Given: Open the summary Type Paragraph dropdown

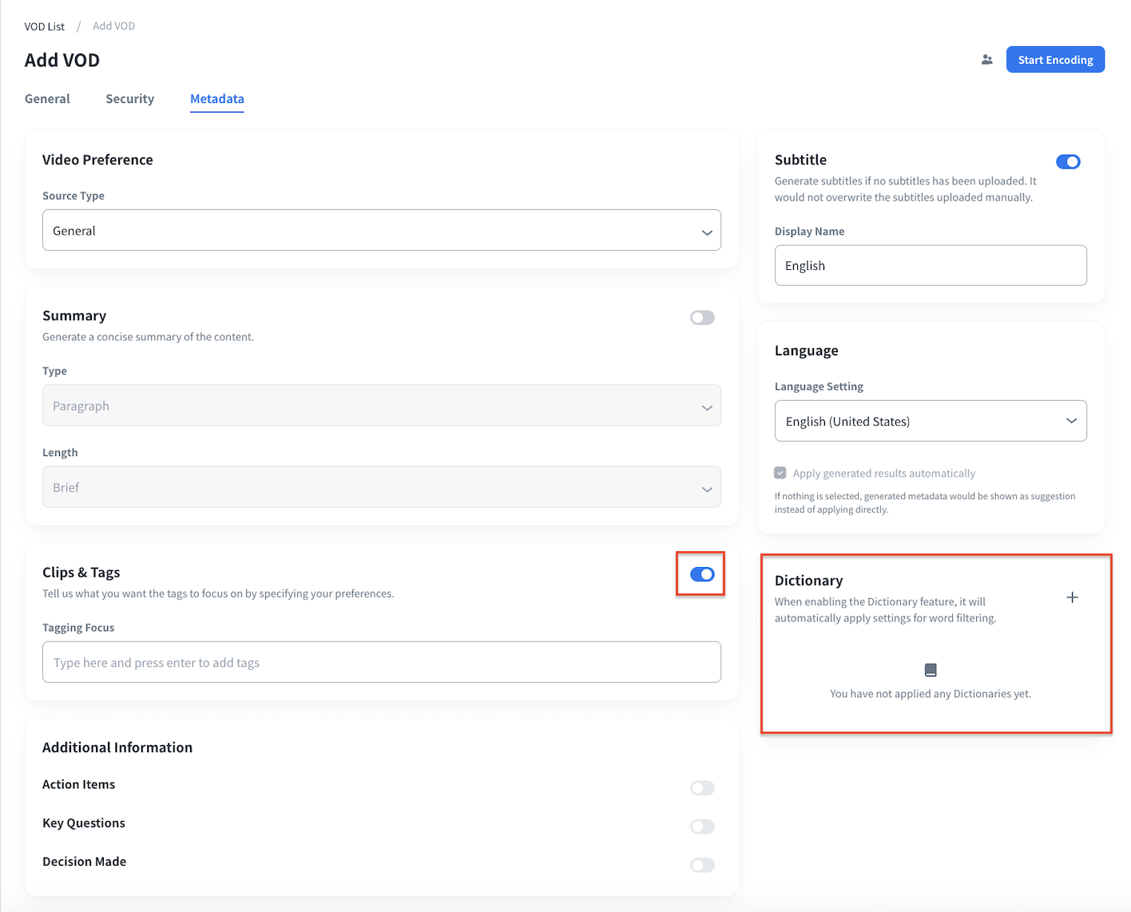Looking at the screenshot, I should 381,406.
